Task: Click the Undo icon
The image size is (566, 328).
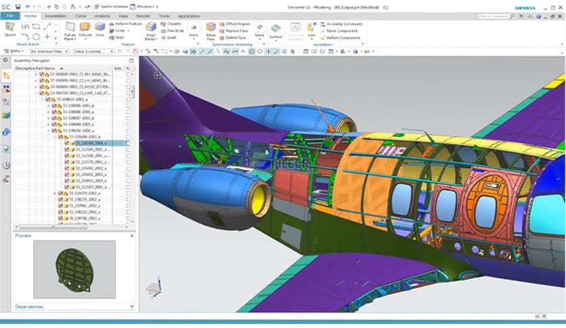Action: click(x=28, y=7)
